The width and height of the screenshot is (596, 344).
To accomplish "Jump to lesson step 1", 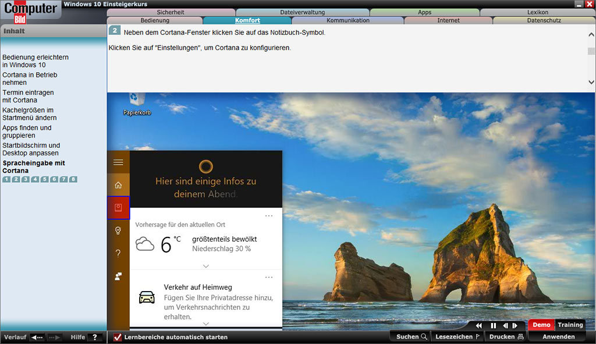I will click(6, 179).
